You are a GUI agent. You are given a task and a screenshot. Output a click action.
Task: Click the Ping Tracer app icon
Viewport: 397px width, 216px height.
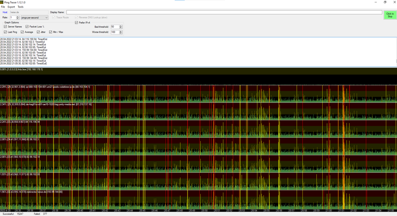tap(2, 2)
